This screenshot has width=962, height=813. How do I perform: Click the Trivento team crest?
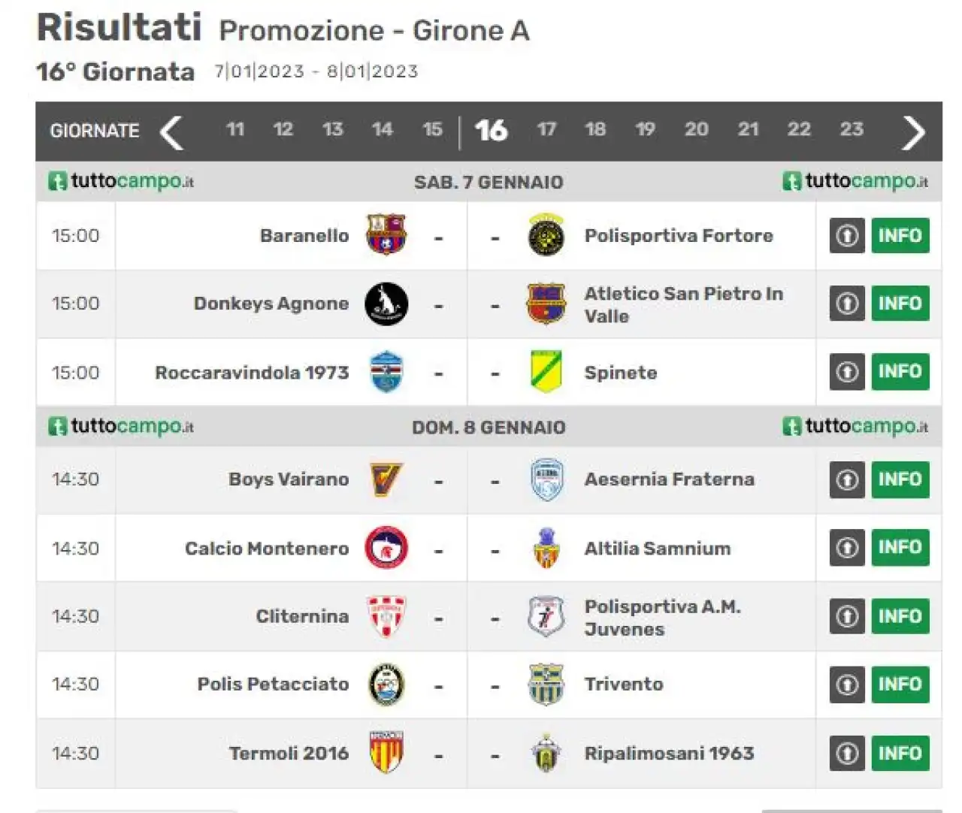point(546,684)
